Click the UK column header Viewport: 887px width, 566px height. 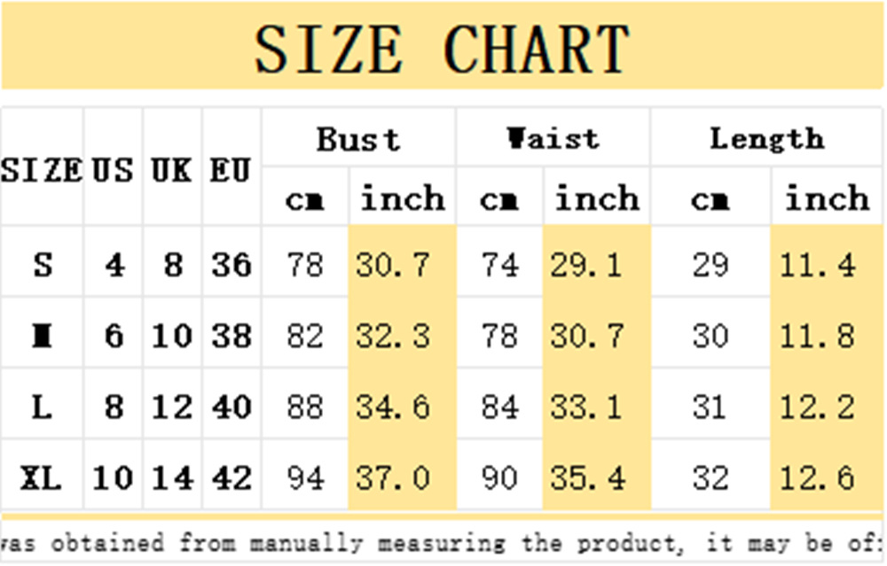pyautogui.click(x=172, y=170)
